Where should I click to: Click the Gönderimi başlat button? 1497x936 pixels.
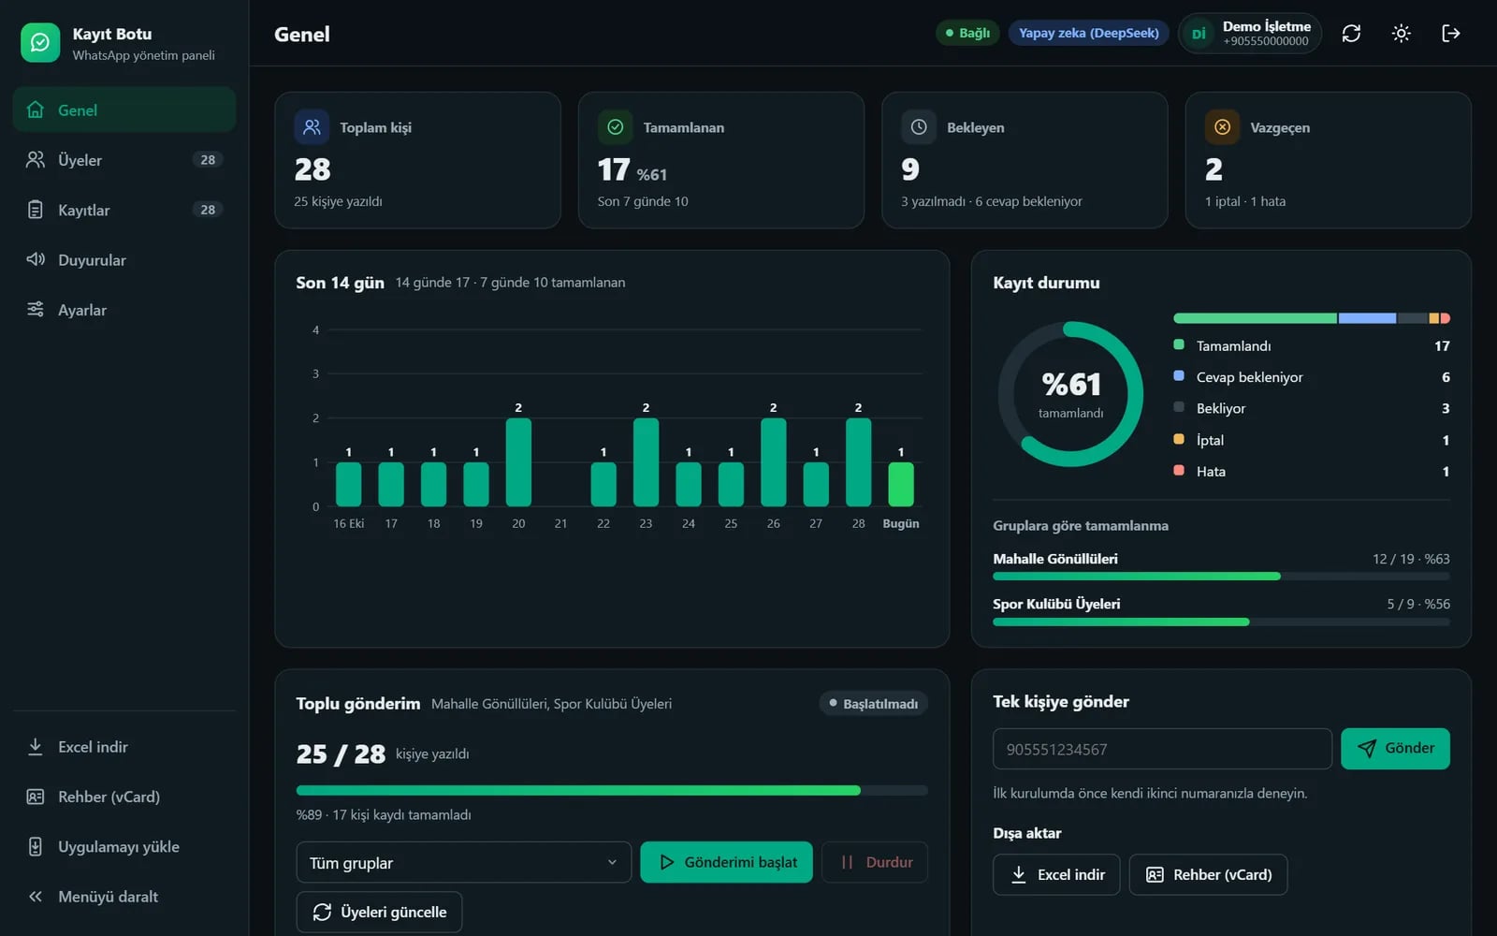coord(726,862)
